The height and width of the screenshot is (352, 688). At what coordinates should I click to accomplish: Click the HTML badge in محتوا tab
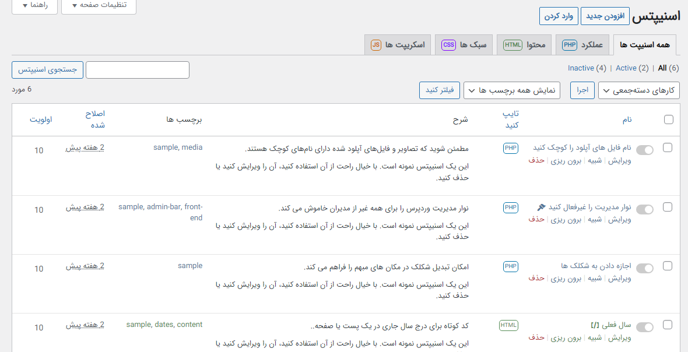pyautogui.click(x=513, y=45)
